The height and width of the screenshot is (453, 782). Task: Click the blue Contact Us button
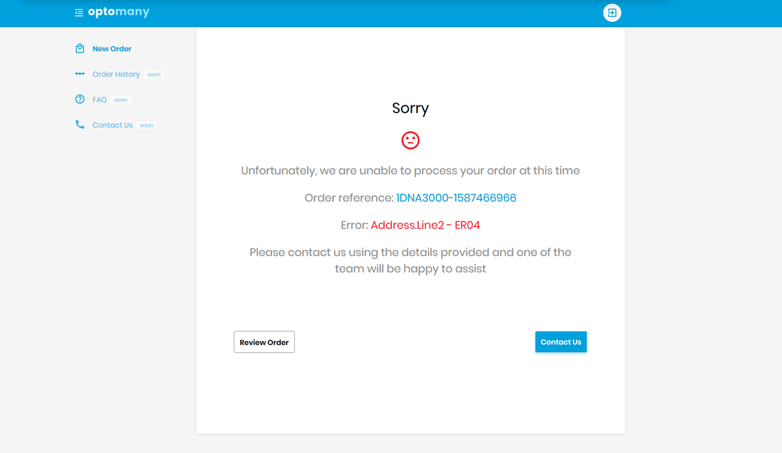click(561, 342)
